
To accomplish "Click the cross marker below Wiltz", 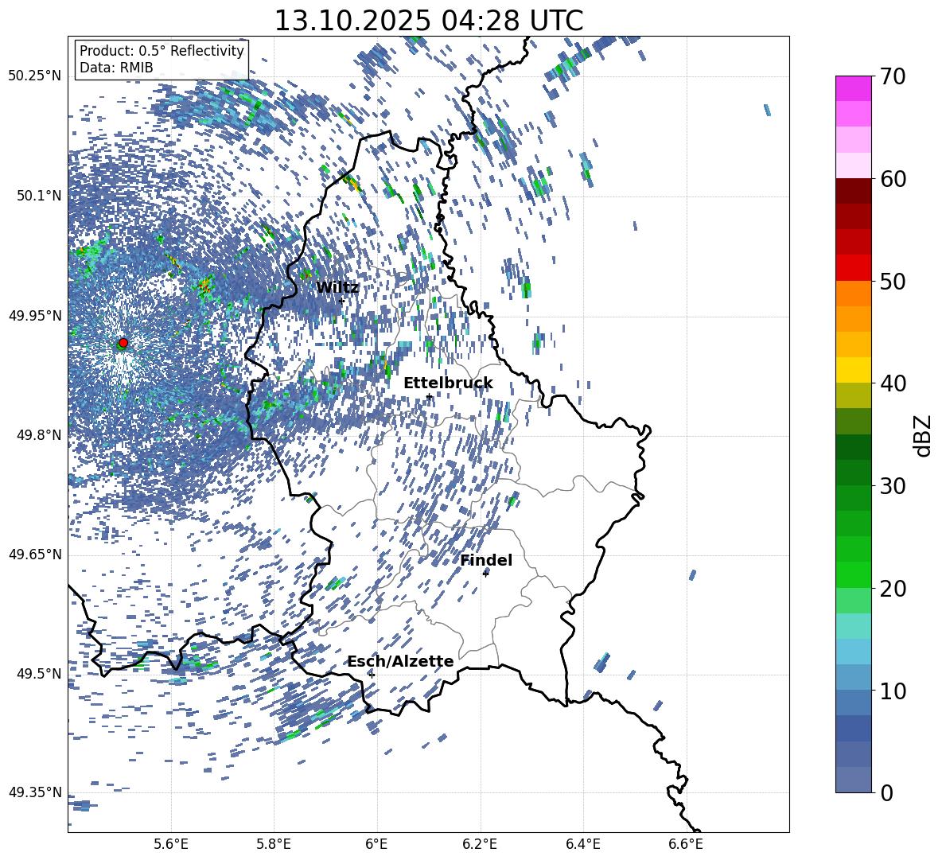I will point(341,301).
